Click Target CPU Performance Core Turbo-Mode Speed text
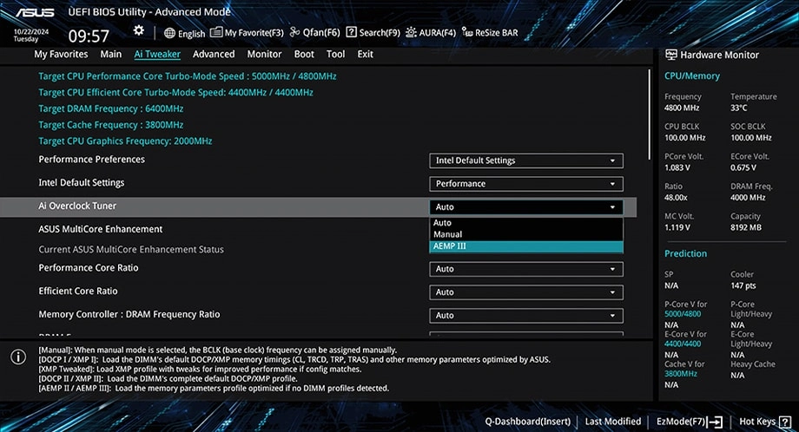799x432 pixels. coord(188,75)
